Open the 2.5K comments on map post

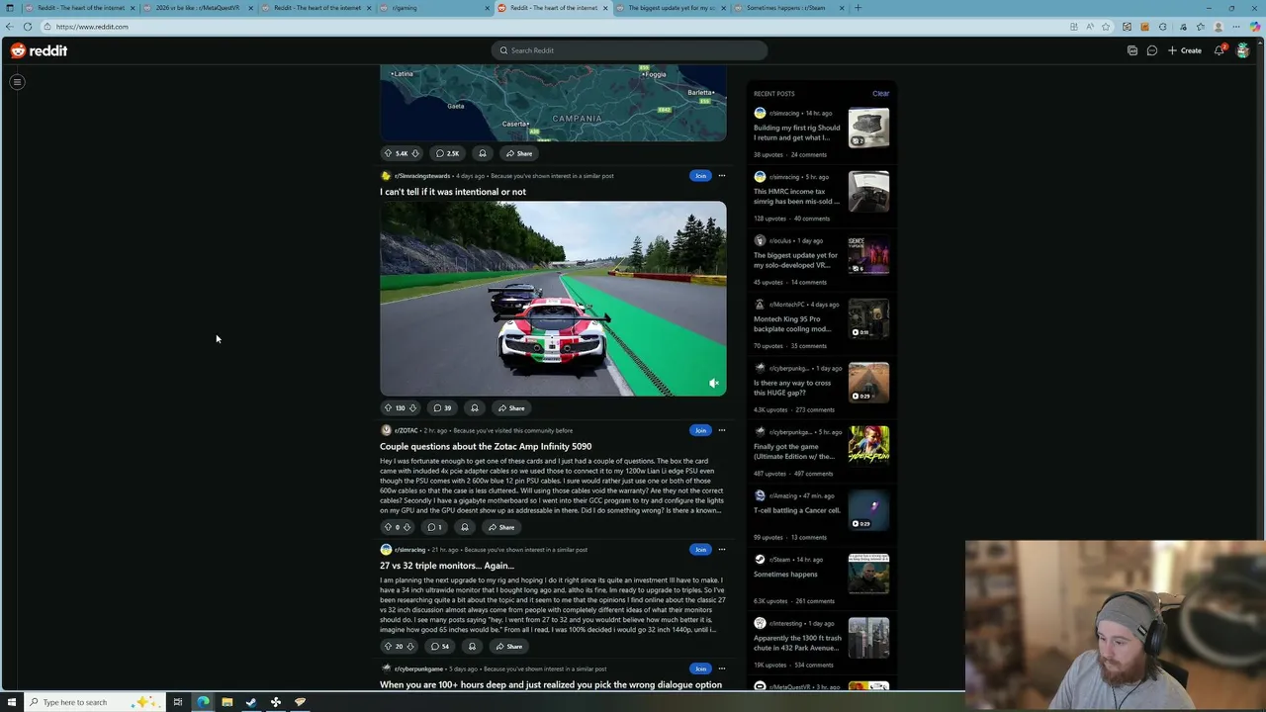pyautogui.click(x=448, y=153)
